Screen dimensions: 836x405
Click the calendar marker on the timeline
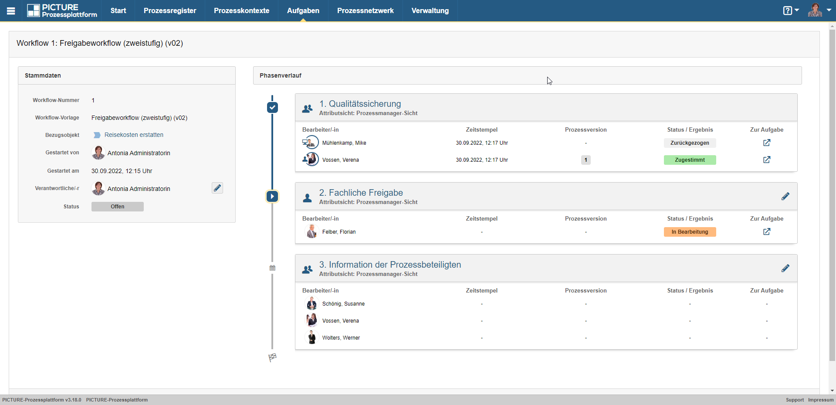[272, 268]
